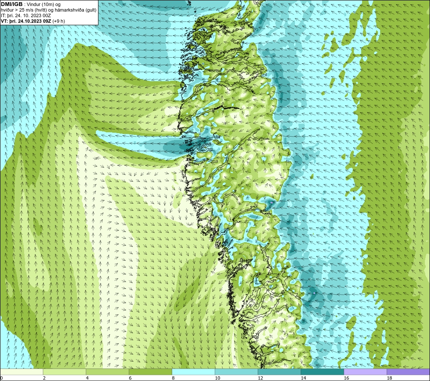Click the "Vindur (10m) og" label
430x381 pixels.
point(43,5)
